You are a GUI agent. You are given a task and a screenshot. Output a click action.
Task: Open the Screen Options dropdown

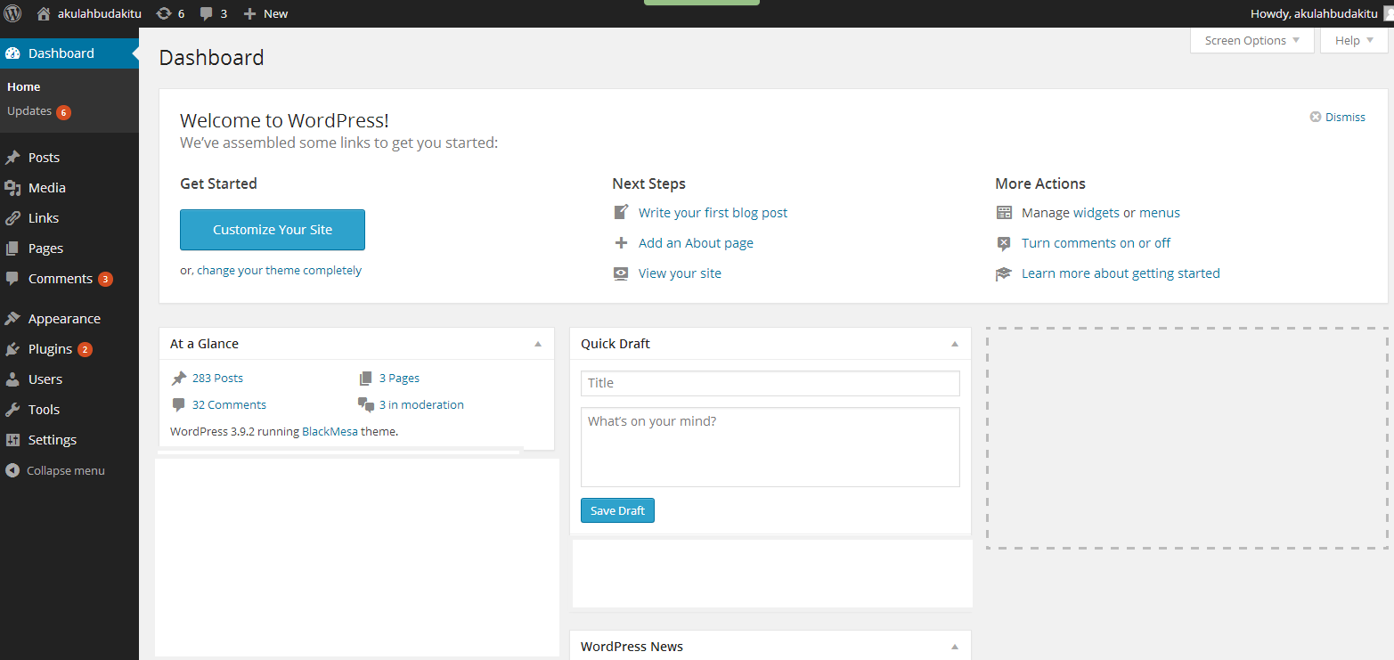pos(1251,40)
